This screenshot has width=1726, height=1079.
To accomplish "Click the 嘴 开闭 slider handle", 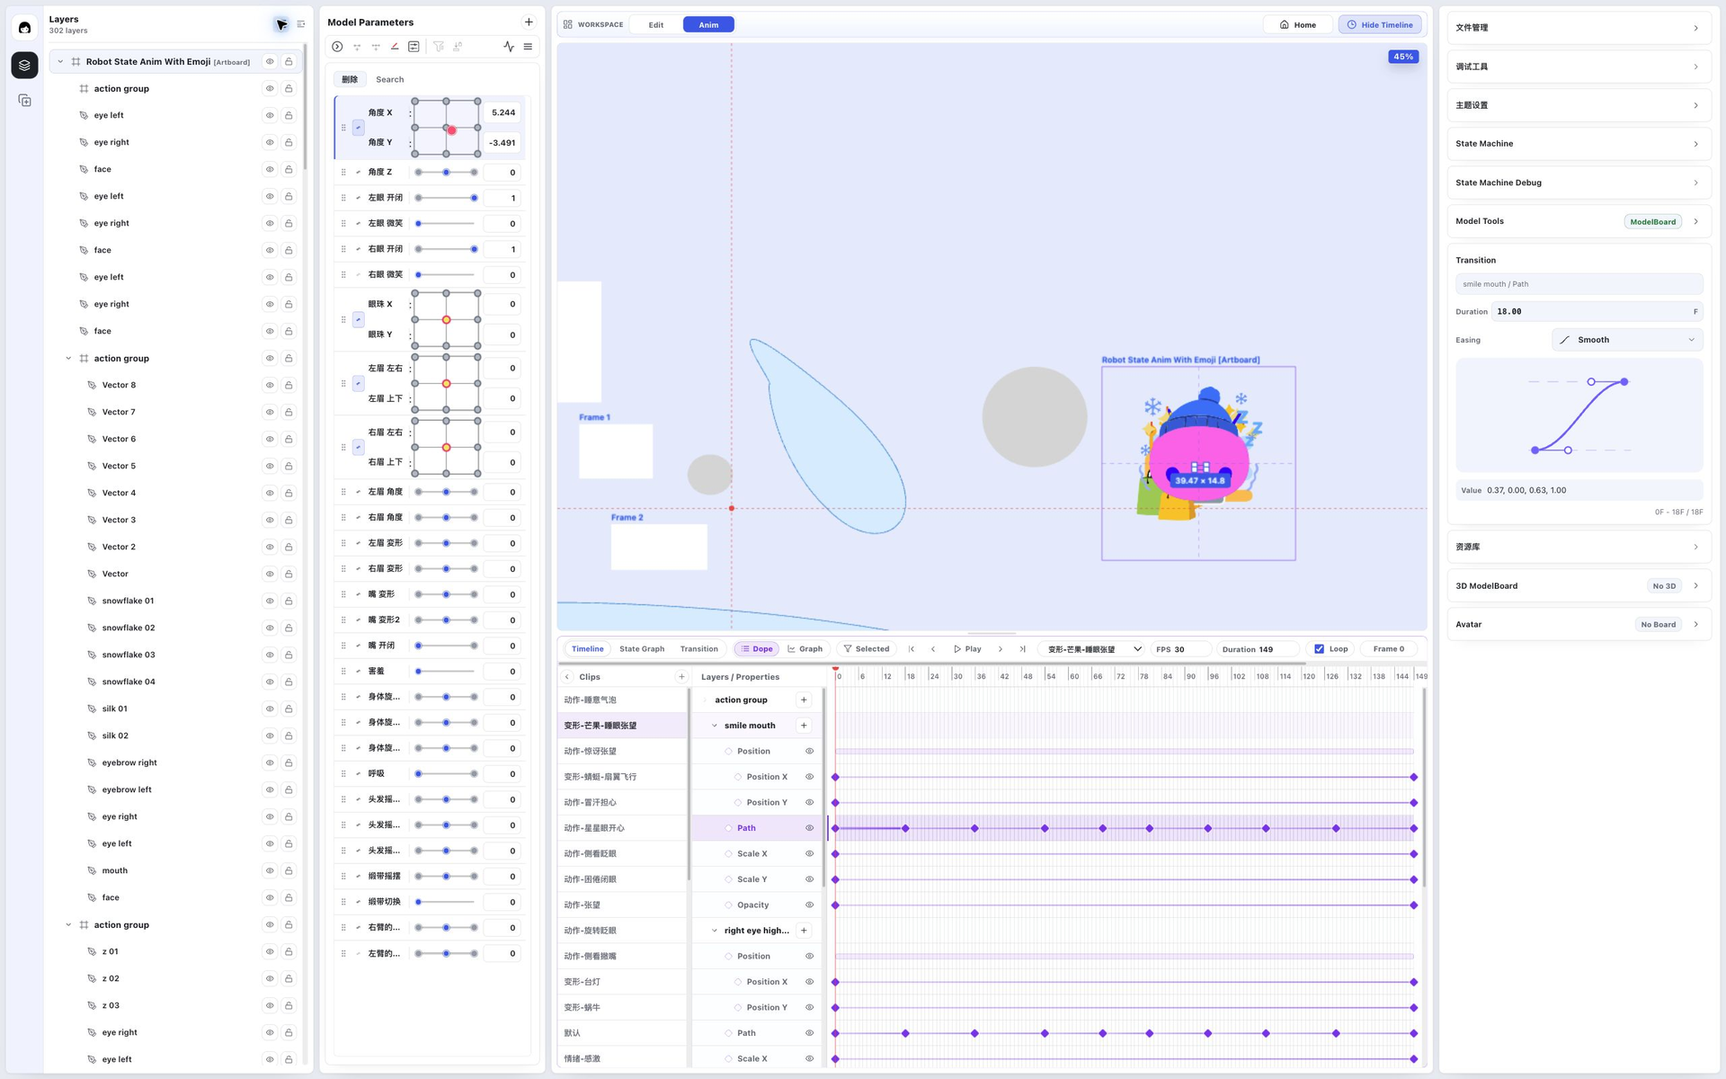I will point(419,646).
